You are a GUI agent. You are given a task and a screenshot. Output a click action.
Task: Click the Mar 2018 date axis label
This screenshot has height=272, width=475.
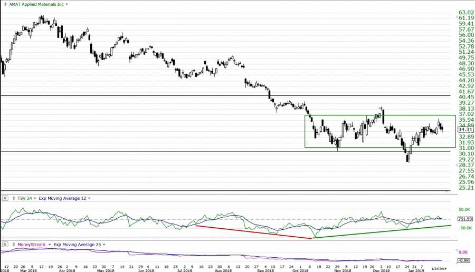click(x=28, y=270)
